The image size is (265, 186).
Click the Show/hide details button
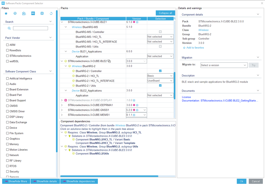pos(45,181)
